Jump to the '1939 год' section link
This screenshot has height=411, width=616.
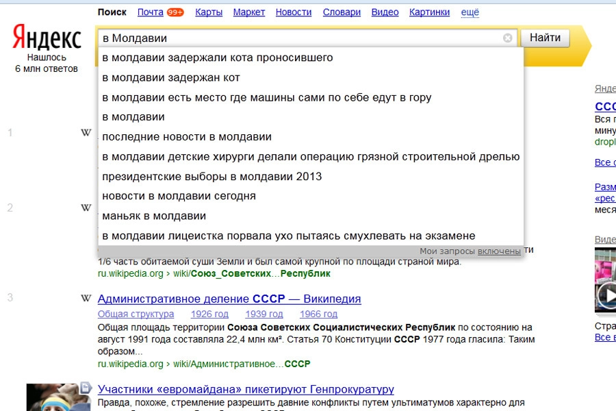click(264, 314)
